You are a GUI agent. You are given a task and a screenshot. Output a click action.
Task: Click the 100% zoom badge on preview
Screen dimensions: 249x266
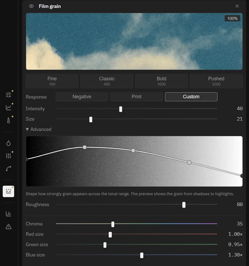[x=232, y=18]
